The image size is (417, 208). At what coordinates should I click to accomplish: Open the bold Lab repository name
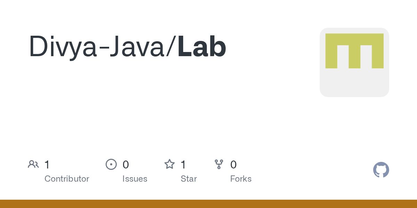pos(202,46)
